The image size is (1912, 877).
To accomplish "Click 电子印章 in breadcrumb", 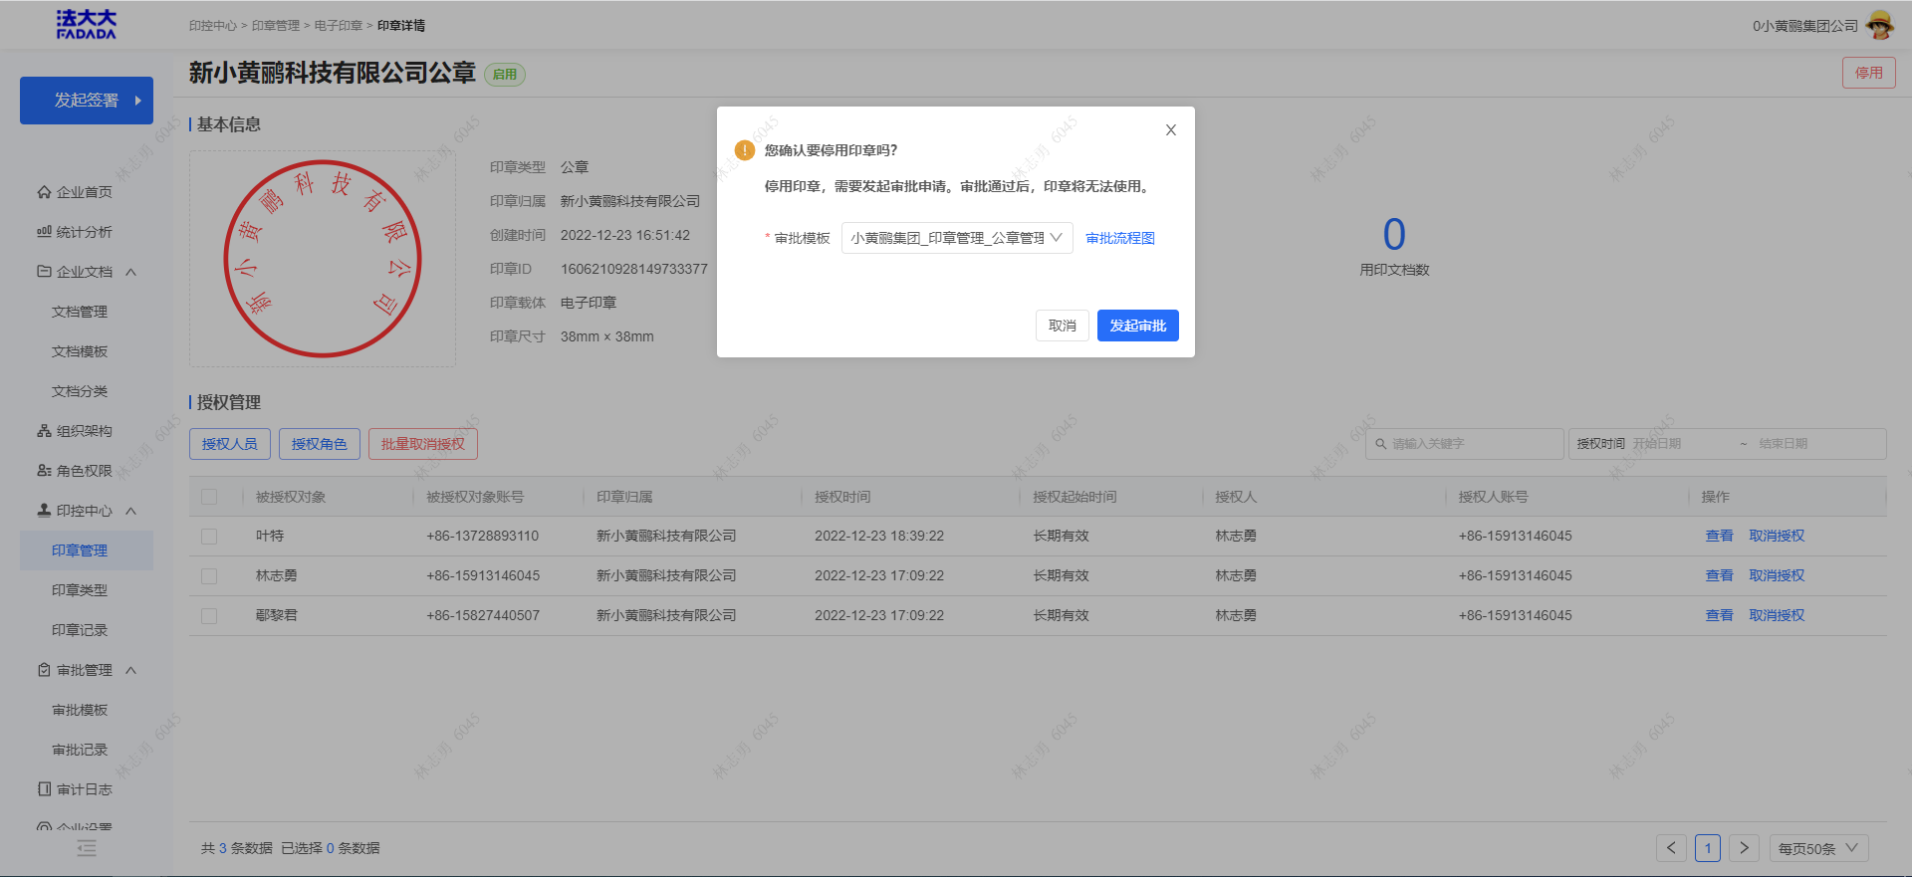I will (x=339, y=26).
